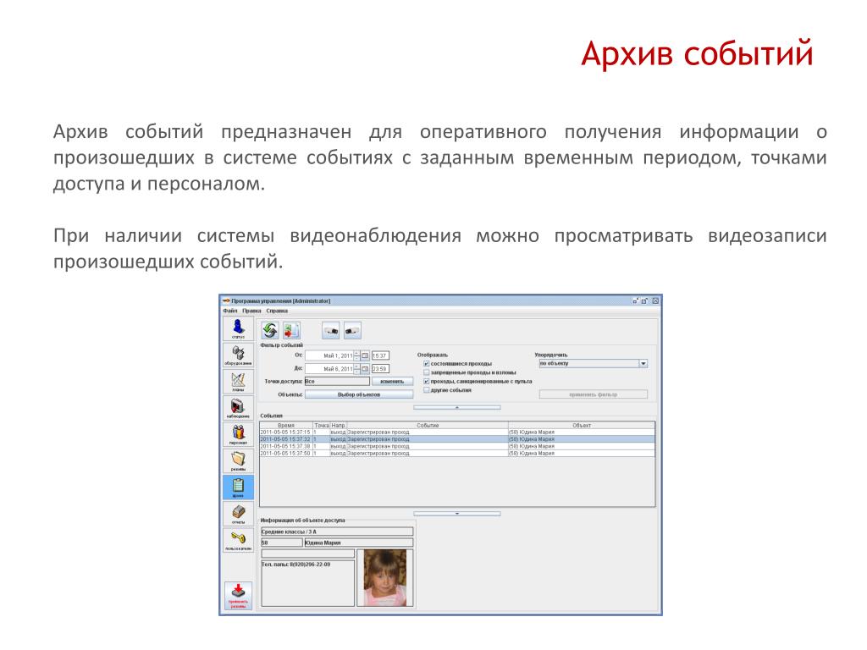This screenshot has height=650, width=867.
Task: Open the Режимы folder icon in sidebar
Action: click(x=238, y=461)
